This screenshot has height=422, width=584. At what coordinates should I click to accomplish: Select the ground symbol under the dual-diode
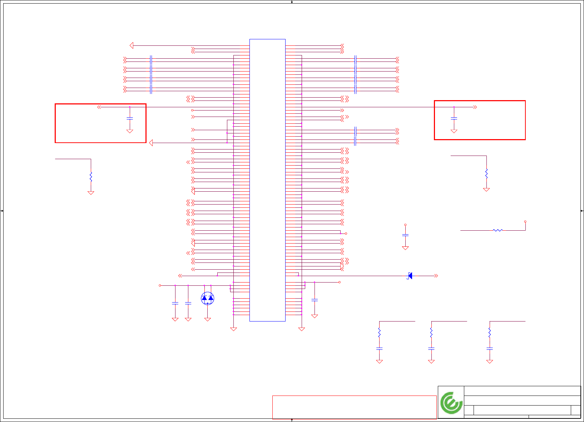(x=208, y=319)
